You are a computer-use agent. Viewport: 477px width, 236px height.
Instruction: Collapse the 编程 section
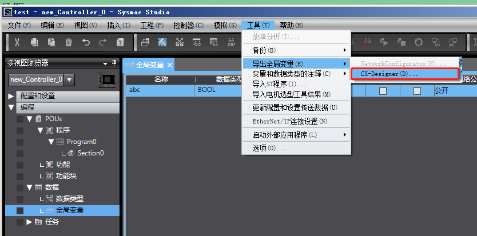(11, 107)
